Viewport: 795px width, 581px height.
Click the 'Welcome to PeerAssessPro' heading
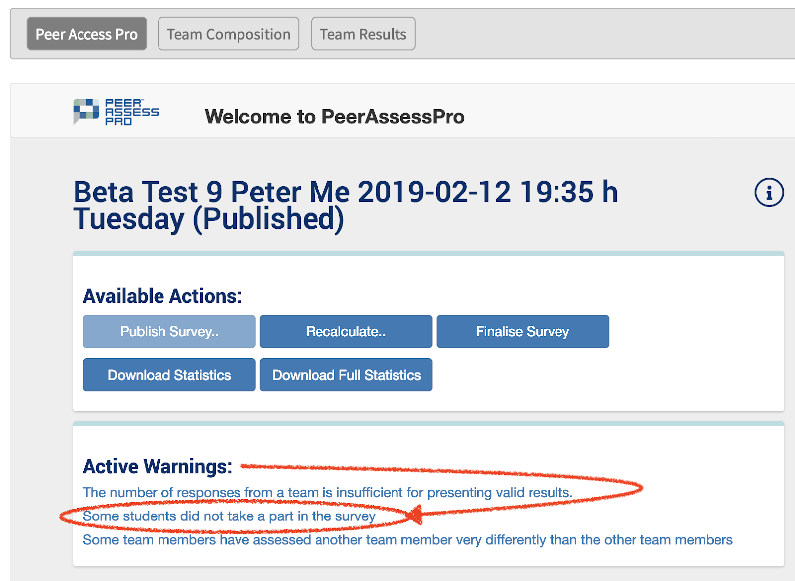point(334,117)
